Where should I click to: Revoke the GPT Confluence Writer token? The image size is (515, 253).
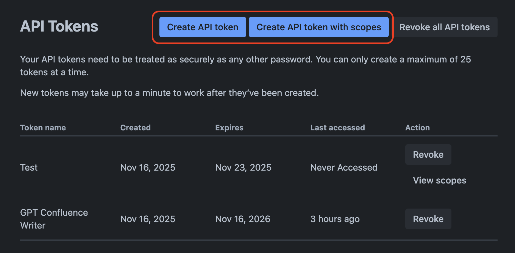pyautogui.click(x=428, y=219)
